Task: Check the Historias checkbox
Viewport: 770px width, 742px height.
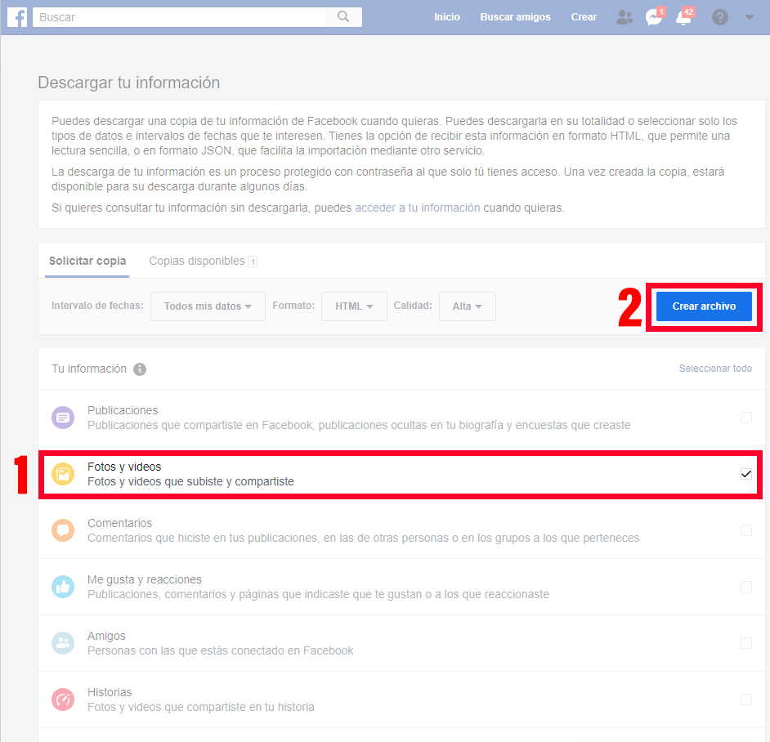Action: [x=746, y=700]
